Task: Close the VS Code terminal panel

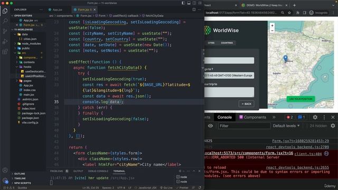Action: pyautogui.click(x=200, y=171)
